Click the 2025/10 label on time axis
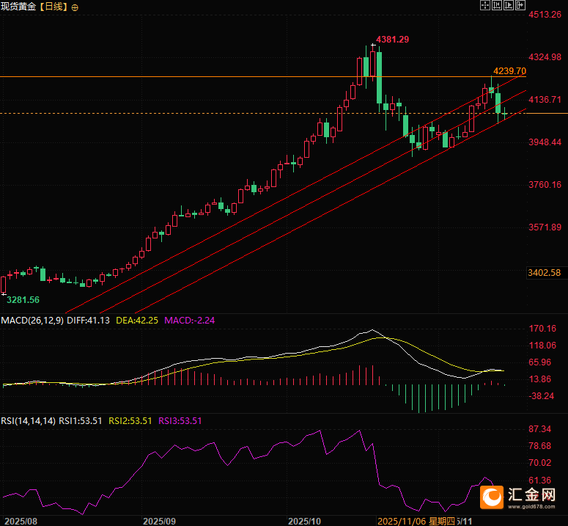Viewport: 568px width, 526px height. 304,522
